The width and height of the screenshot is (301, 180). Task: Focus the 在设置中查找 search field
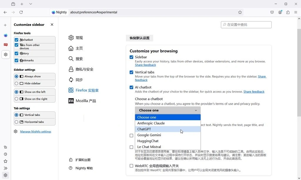(246, 25)
